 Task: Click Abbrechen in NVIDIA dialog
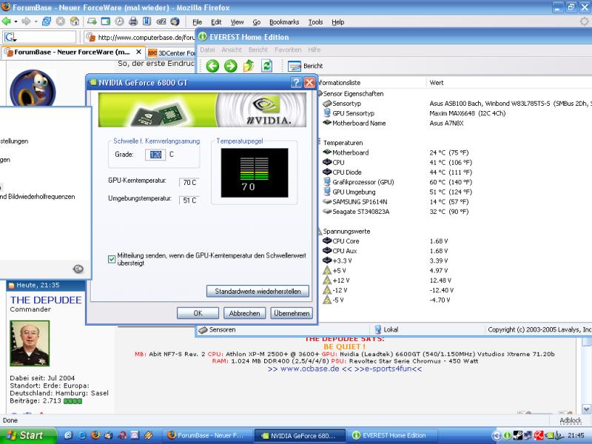[x=244, y=313]
